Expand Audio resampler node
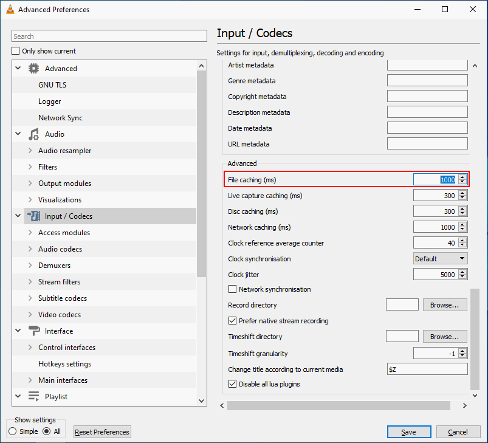 pyautogui.click(x=30, y=151)
